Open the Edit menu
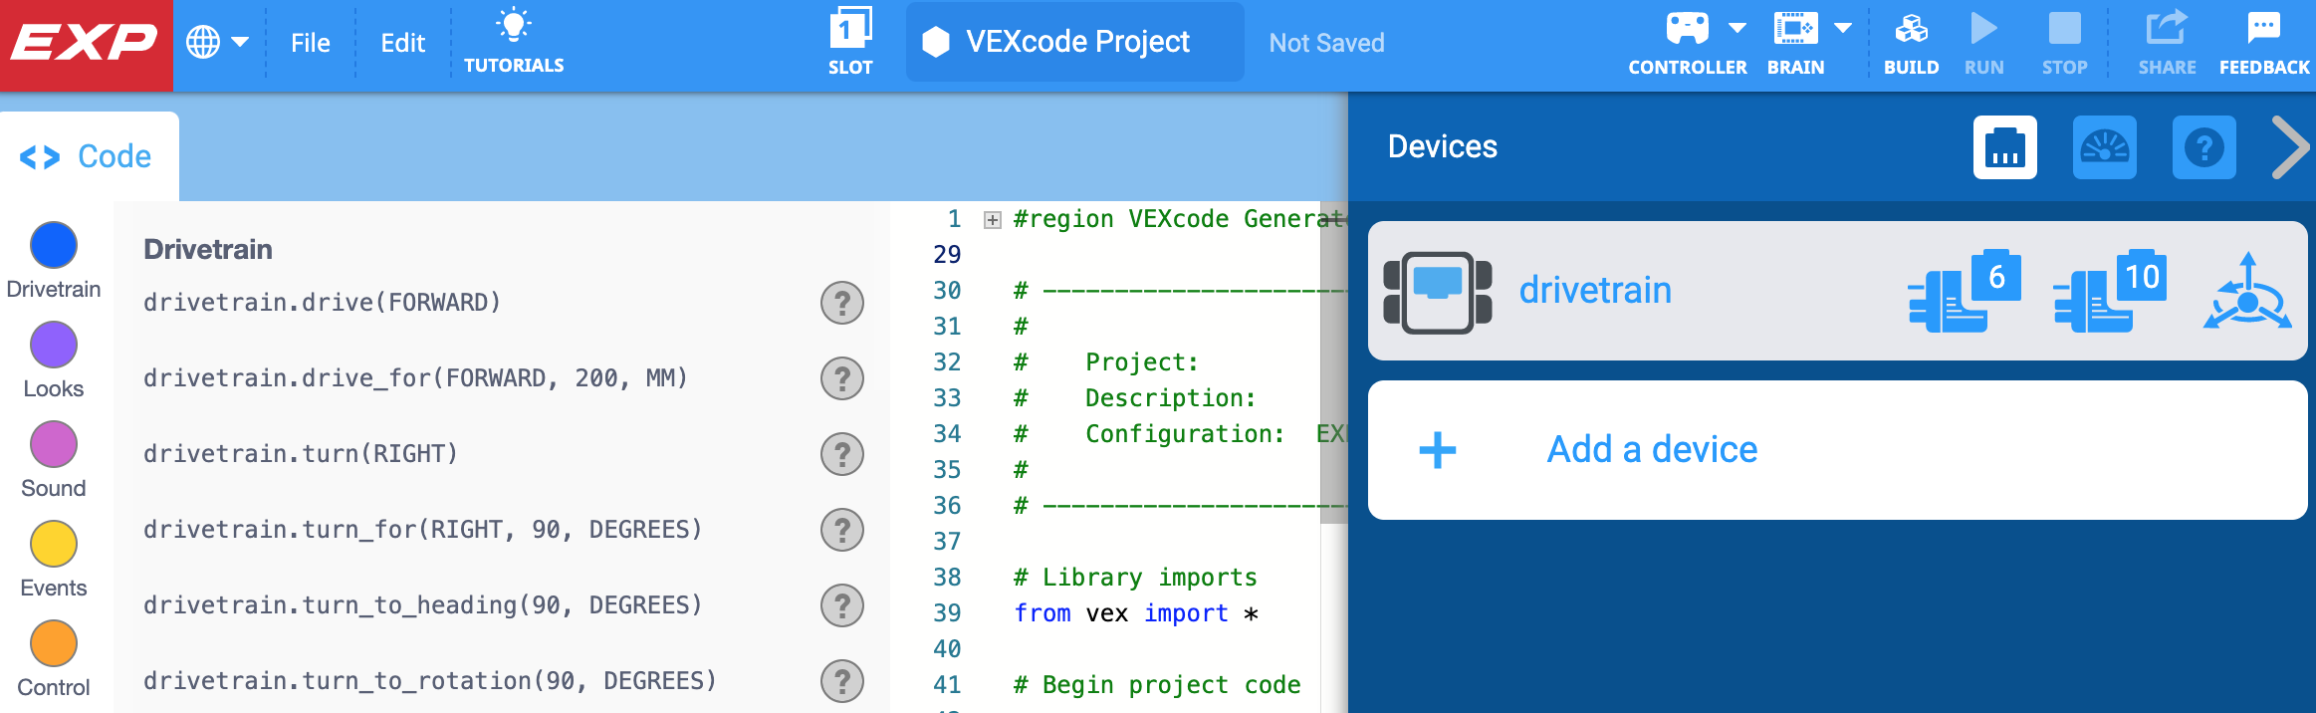This screenshot has width=2316, height=713. coord(402,42)
